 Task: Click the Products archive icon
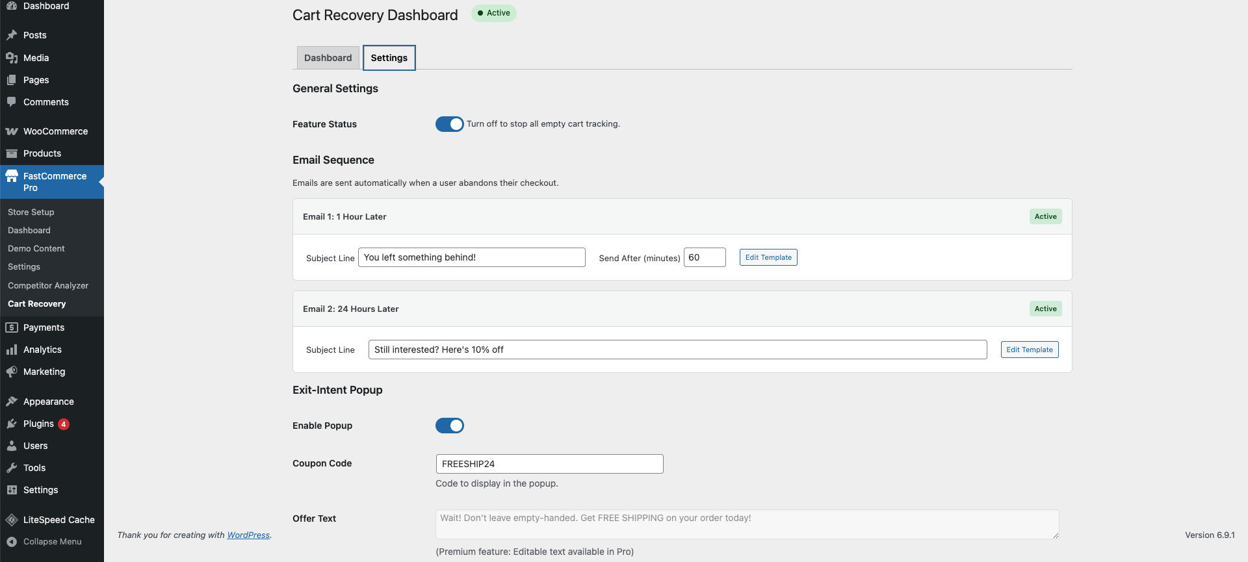[12, 153]
